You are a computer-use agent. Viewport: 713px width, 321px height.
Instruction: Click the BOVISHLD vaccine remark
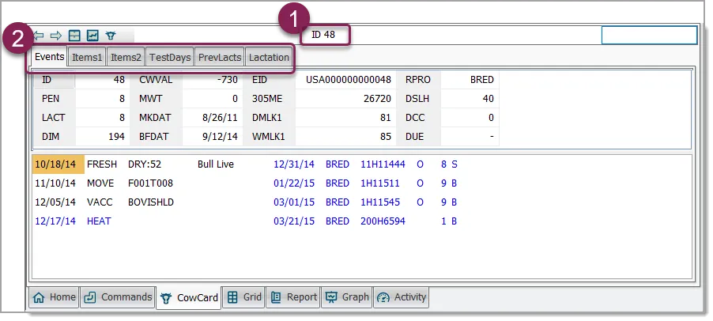151,202
